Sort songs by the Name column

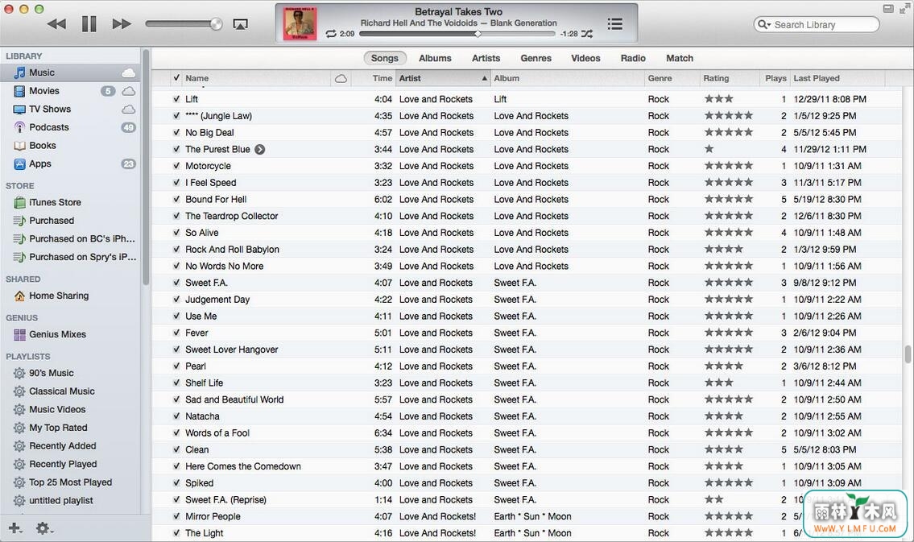pyautogui.click(x=256, y=78)
